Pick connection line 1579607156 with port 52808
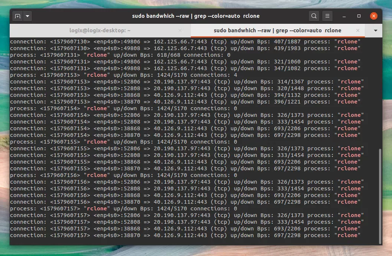This screenshot has height=256, width=392. pyautogui.click(x=187, y=189)
